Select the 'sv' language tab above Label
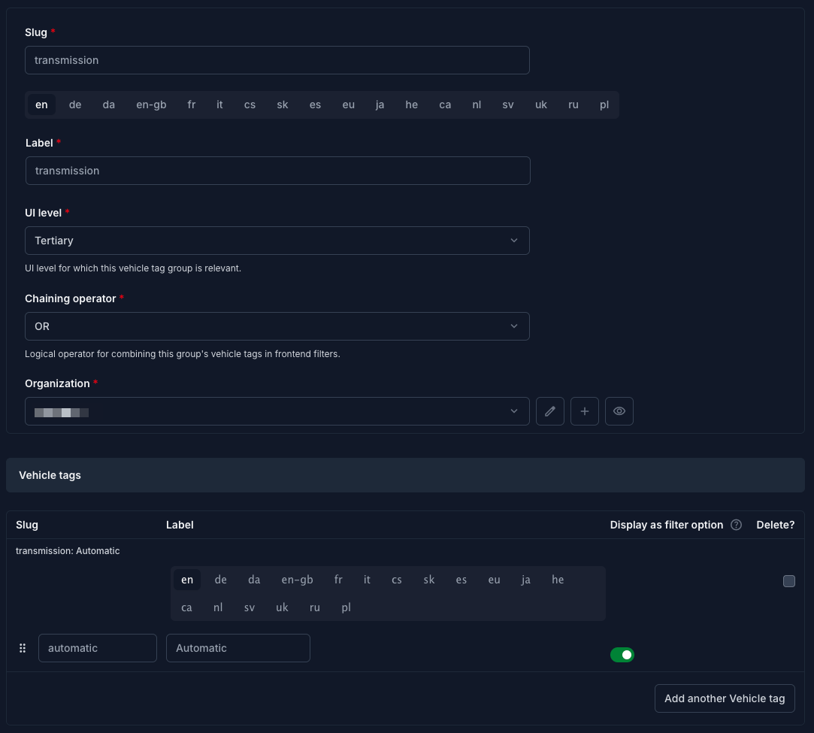Image resolution: width=814 pixels, height=733 pixels. (x=507, y=104)
